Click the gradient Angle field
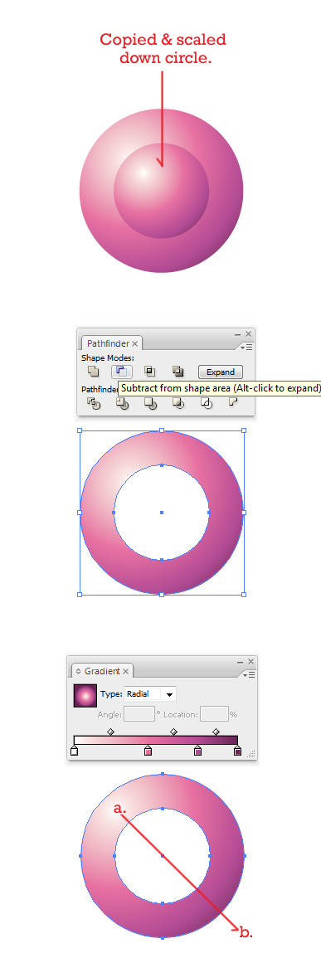Screen dimensions: 321x953 (x=140, y=714)
